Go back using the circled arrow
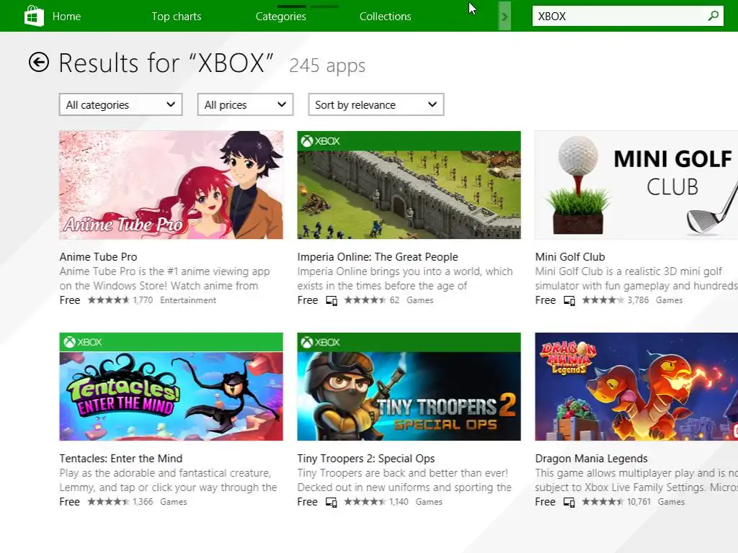The width and height of the screenshot is (738, 553). [x=39, y=62]
